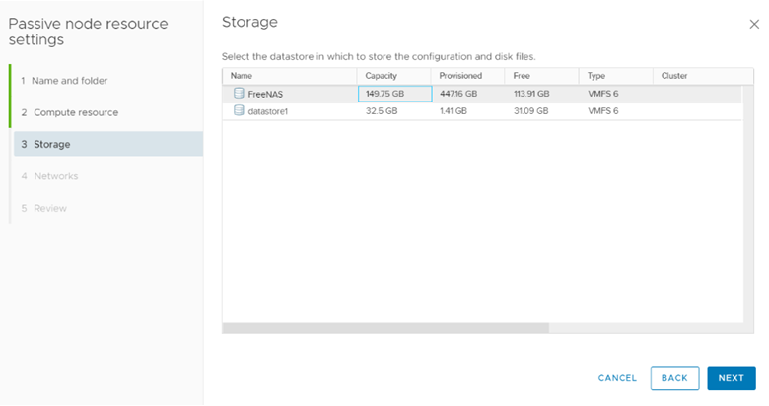Select the Storage wizard step

52,144
